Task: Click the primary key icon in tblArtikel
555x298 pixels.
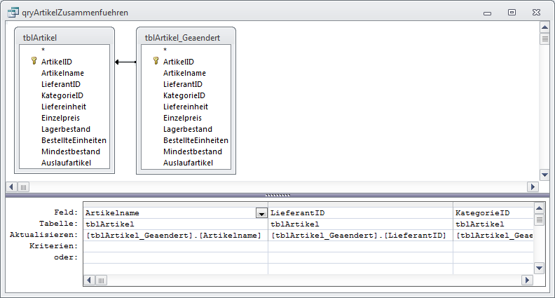Action: (x=34, y=61)
